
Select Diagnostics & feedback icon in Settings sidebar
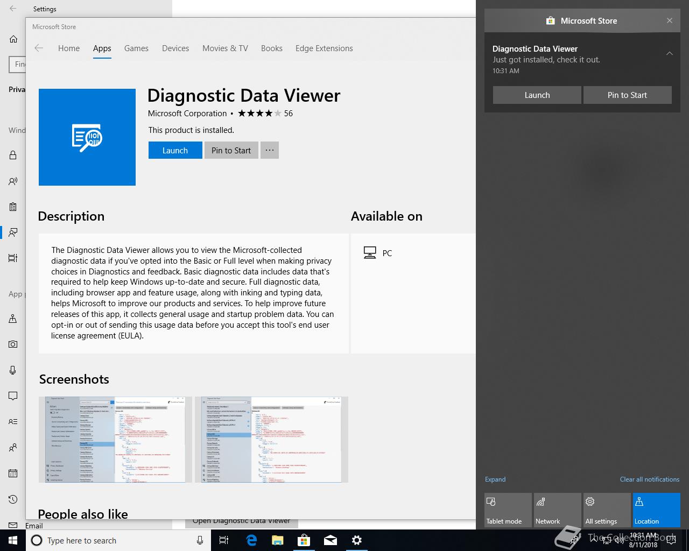[13, 232]
